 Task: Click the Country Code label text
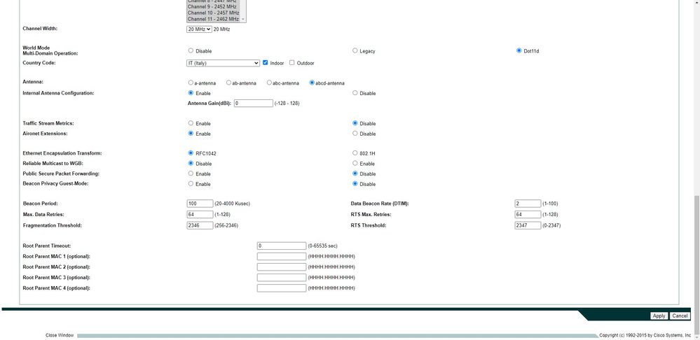point(39,63)
